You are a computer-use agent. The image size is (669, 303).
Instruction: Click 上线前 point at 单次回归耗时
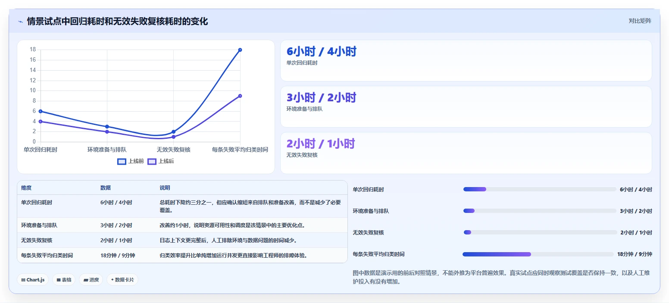(x=41, y=111)
